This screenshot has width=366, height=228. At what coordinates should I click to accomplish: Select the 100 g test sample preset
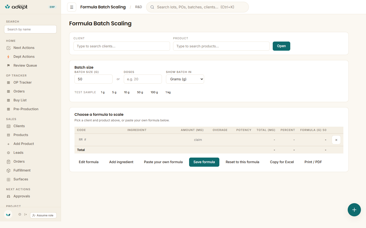coord(154,92)
